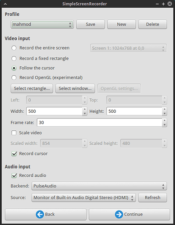
Task: Increase Left value with the up arrow
Action: coord(85,98)
